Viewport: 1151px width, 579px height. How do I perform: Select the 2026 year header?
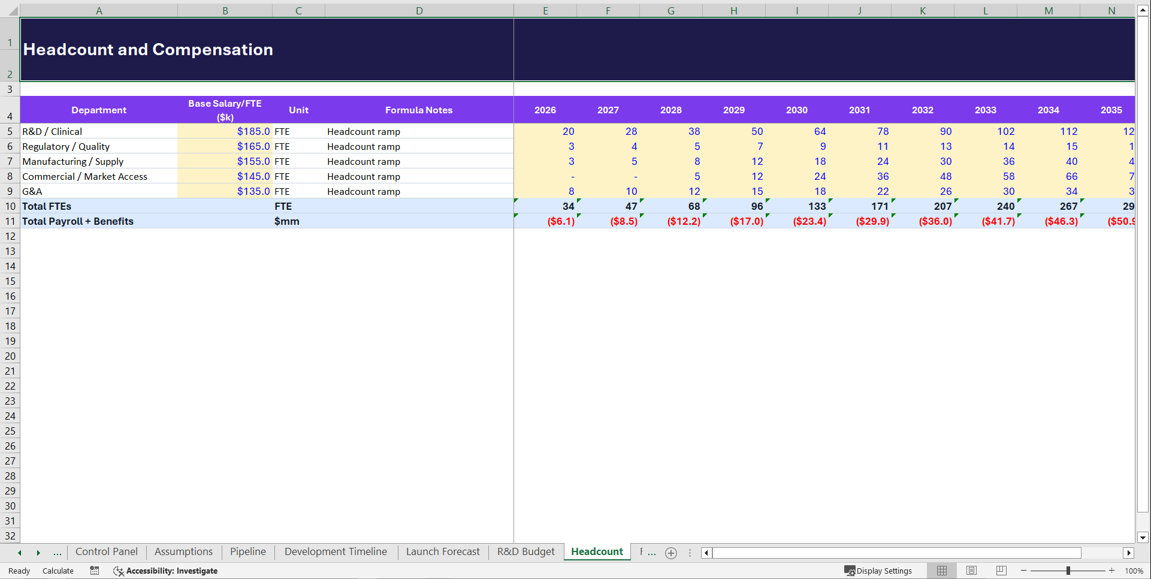pos(545,110)
